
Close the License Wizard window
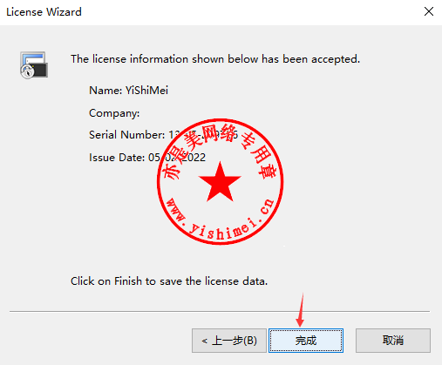pyautogui.click(x=429, y=11)
